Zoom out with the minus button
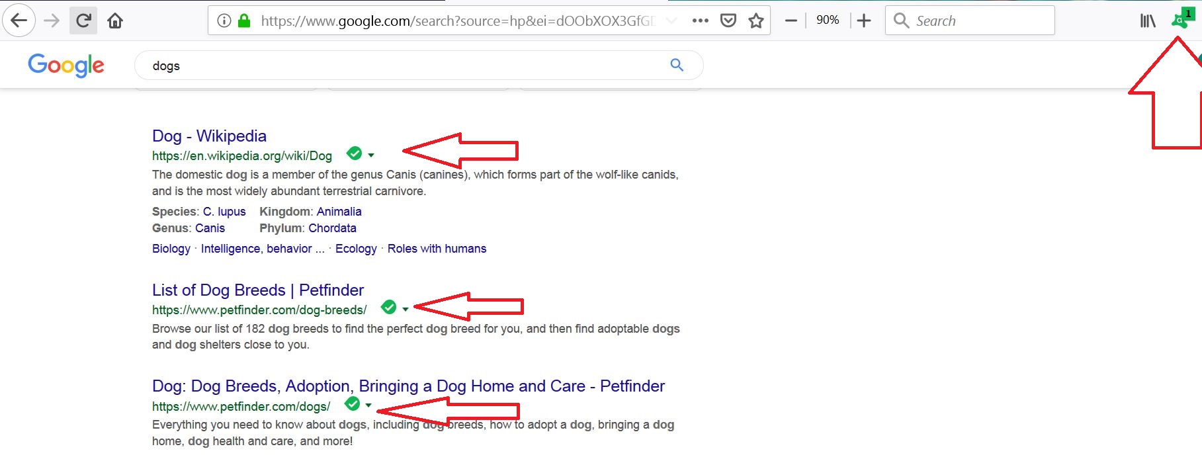Viewport: 1202px width, 465px height. pyautogui.click(x=791, y=21)
